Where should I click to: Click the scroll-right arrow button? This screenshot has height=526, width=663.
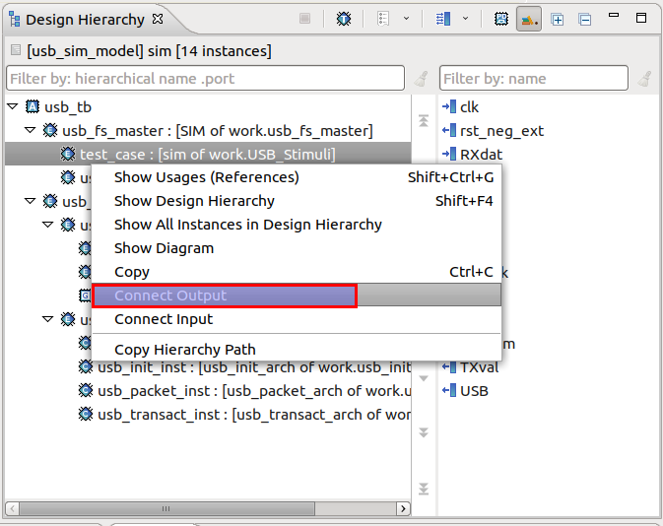coord(403,508)
